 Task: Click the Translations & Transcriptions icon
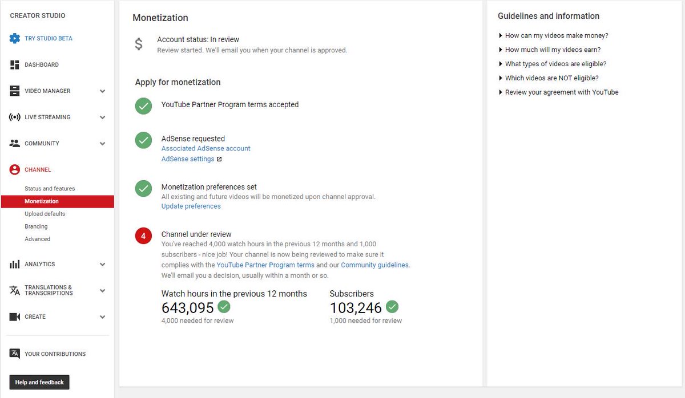click(x=15, y=290)
